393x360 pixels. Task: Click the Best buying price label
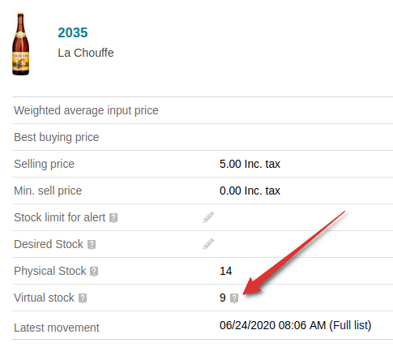(57, 137)
